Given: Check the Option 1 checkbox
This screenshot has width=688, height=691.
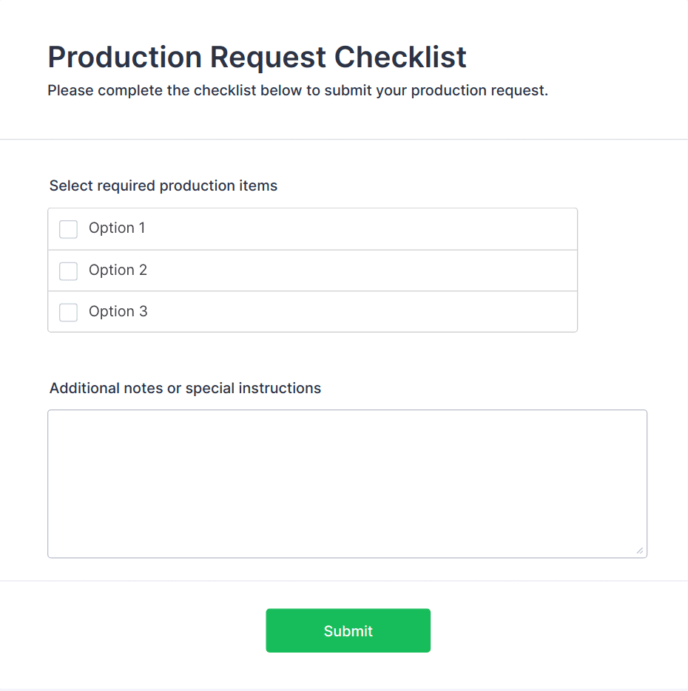Looking at the screenshot, I should [x=68, y=229].
